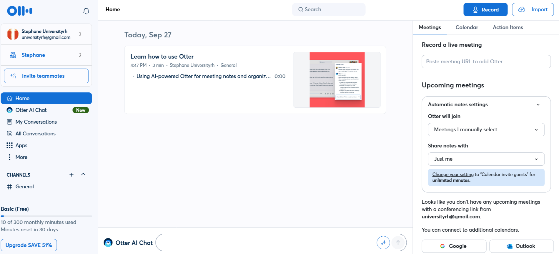Open All Conversations
Viewport: 559px width, 254px height.
pyautogui.click(x=46, y=134)
